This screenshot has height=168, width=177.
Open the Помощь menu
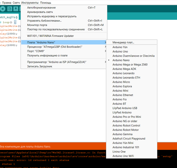click(46, 3)
